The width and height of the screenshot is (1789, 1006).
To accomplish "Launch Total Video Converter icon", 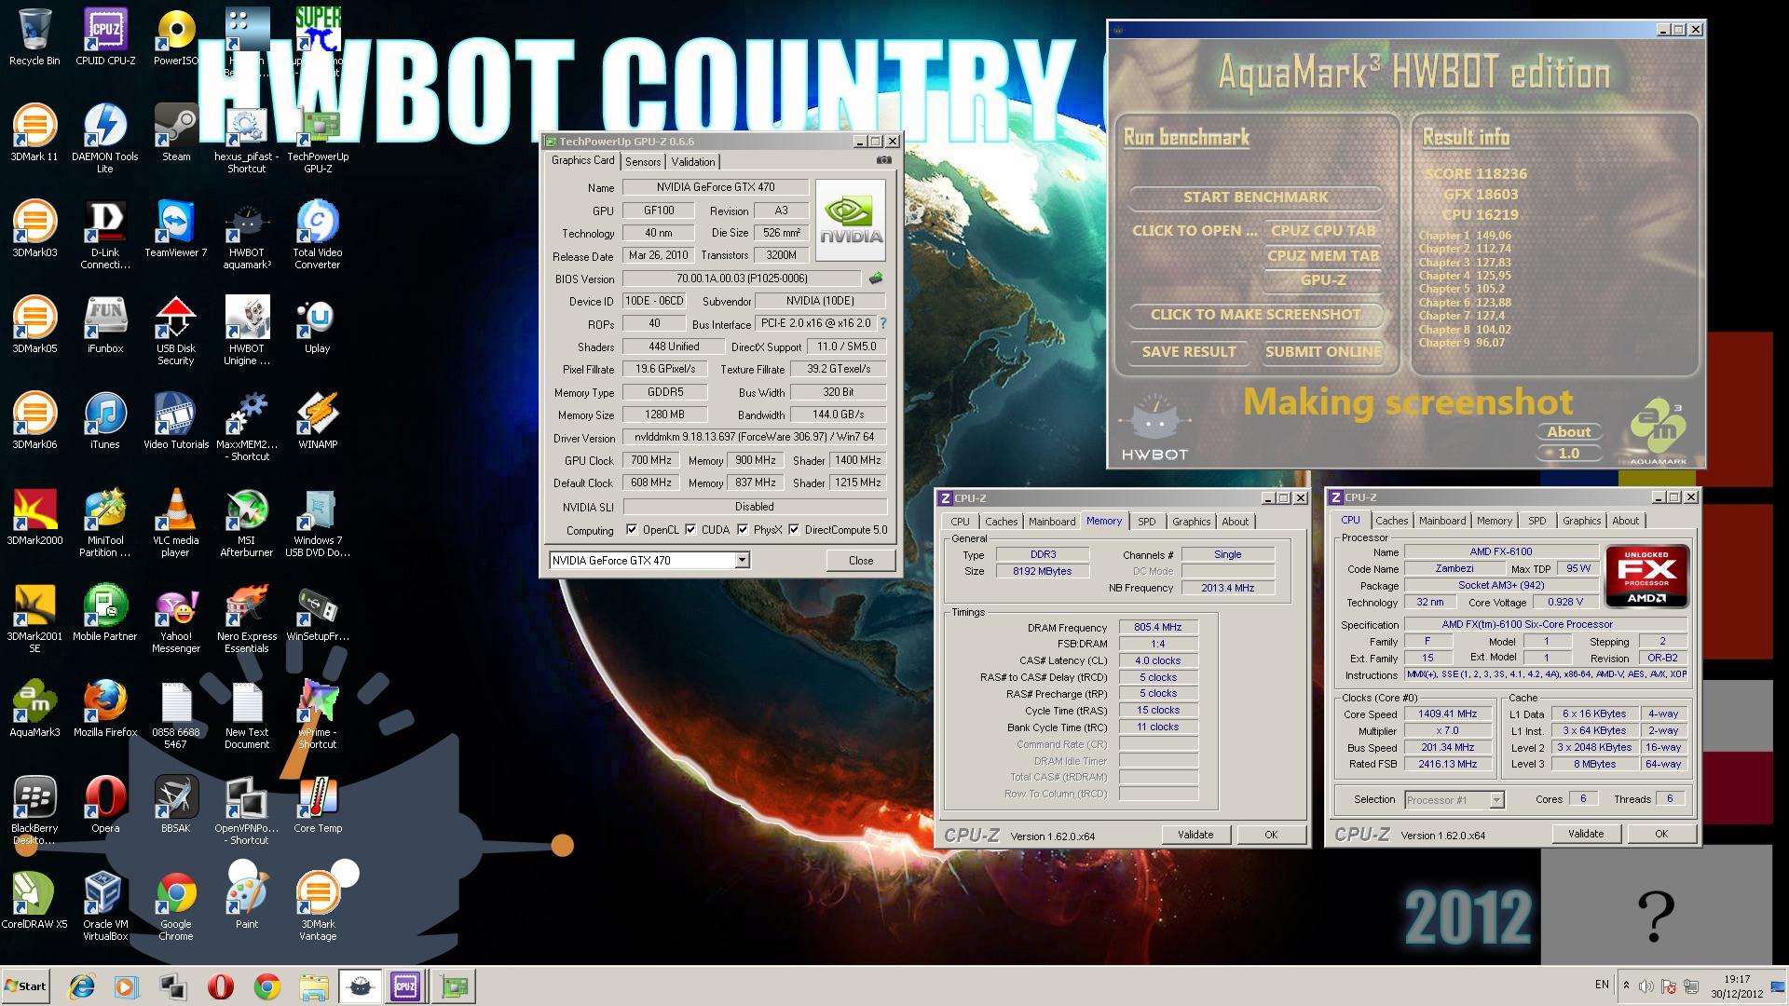I will 318,235.
